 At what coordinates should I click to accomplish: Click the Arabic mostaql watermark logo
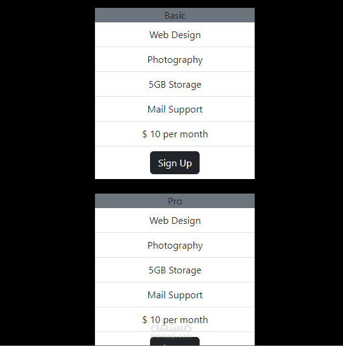click(171, 327)
